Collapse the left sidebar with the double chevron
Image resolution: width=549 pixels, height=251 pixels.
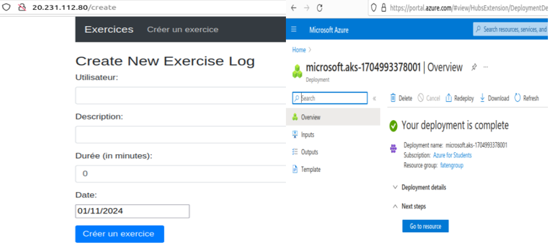point(374,98)
